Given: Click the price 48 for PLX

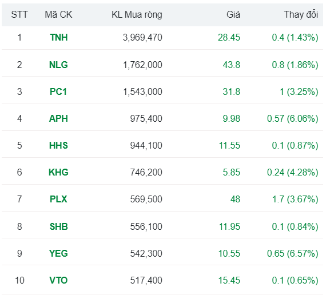Looking at the screenshot, I should 235,199.
